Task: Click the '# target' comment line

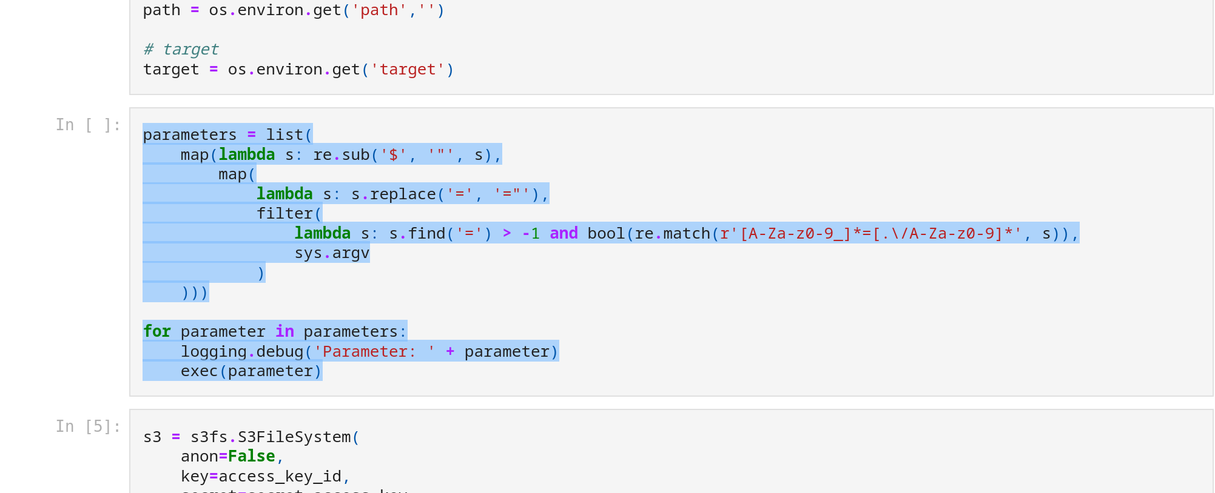Action: 181,50
